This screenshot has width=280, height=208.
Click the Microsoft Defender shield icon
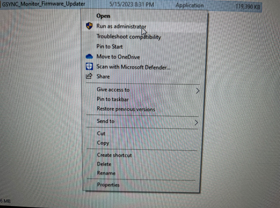[x=89, y=66]
